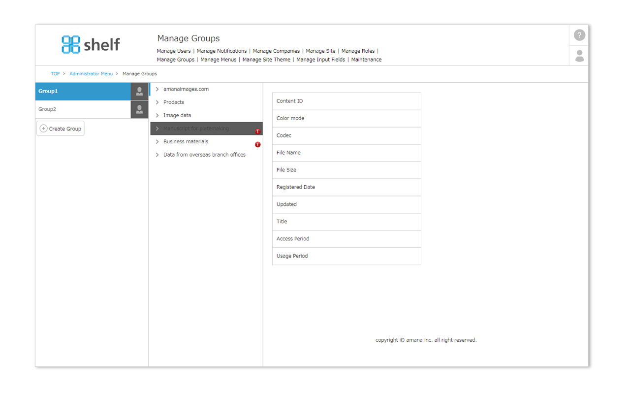Open Manage Site Theme link
This screenshot has height=394, width=630.
tap(266, 60)
